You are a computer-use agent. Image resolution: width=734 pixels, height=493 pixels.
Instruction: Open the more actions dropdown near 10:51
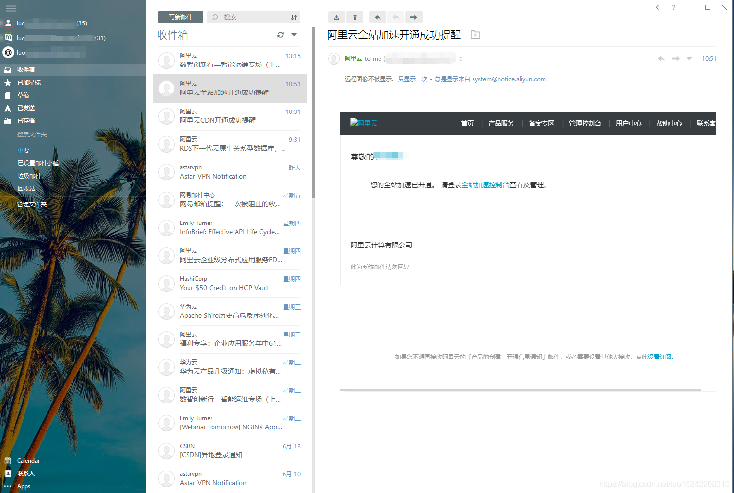(689, 59)
